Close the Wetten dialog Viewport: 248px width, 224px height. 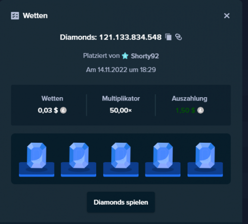pos(227,16)
